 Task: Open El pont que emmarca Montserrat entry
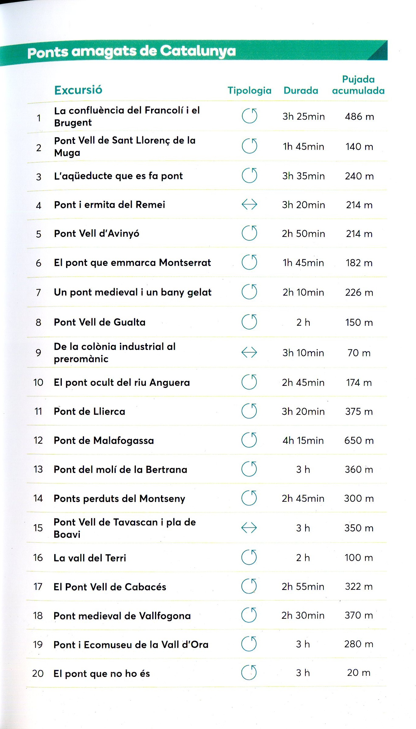click(132, 263)
